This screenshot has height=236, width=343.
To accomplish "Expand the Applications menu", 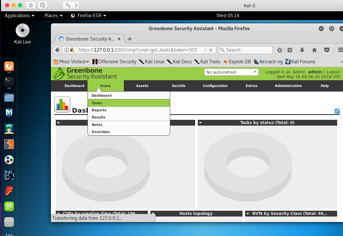I will point(20,16).
